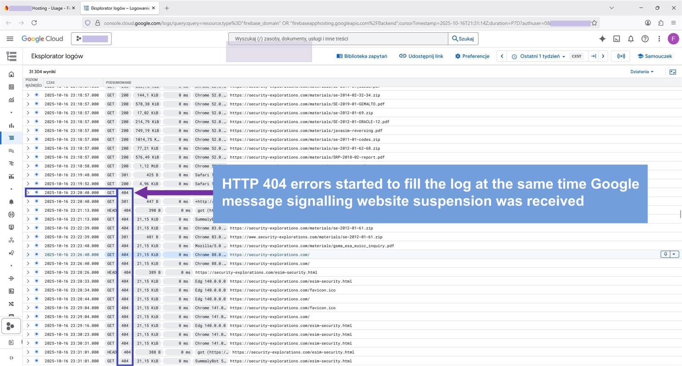This screenshot has height=366, width=682.
Task: Click the help question mark icon
Action: [x=645, y=39]
